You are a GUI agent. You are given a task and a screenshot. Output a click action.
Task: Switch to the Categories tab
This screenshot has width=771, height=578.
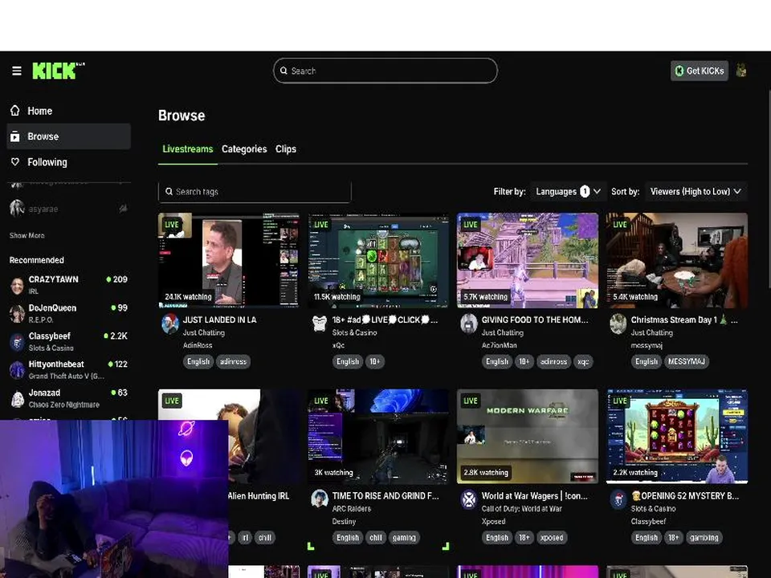[244, 149]
